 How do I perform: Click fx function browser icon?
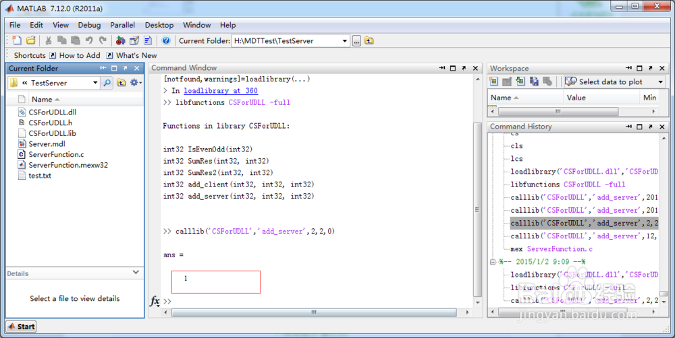click(155, 301)
